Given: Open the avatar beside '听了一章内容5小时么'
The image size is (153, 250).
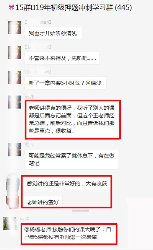Looking at the screenshot, I should [15, 77].
